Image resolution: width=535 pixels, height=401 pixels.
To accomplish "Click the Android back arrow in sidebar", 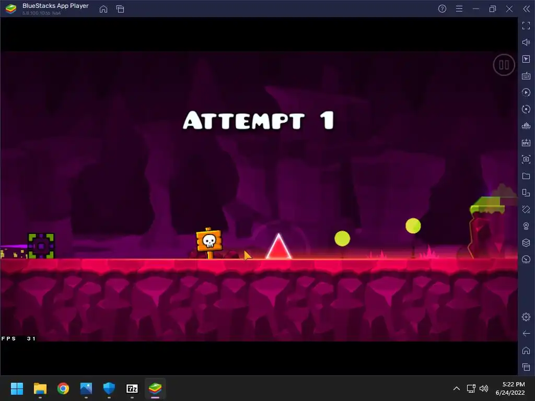I will [526, 334].
